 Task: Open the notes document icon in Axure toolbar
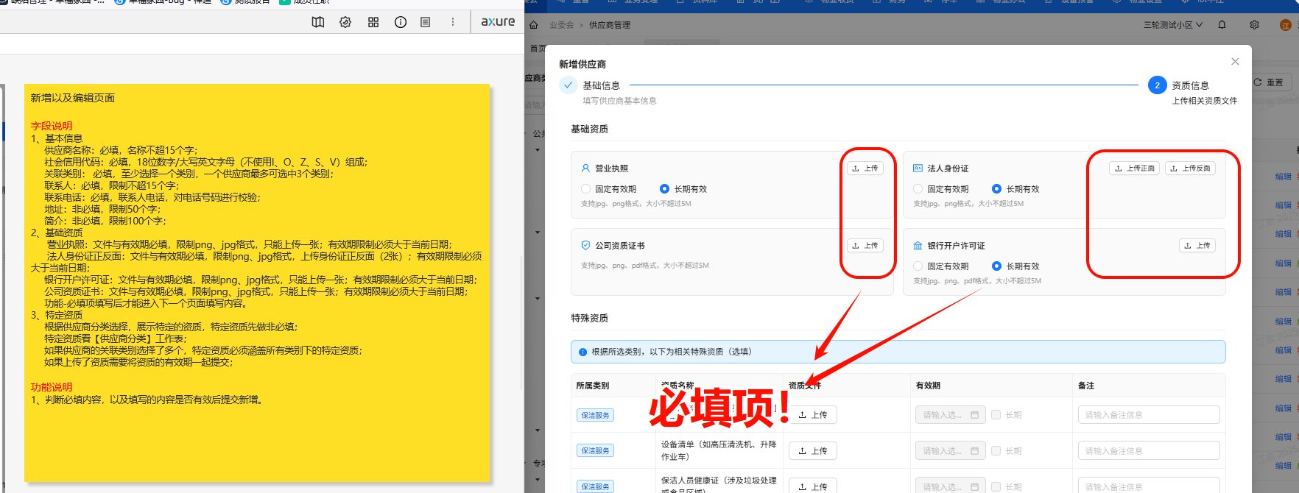pos(426,22)
